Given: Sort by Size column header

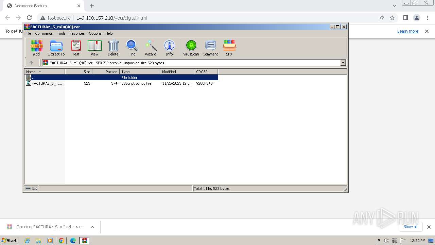Looking at the screenshot, I should click(79, 71).
